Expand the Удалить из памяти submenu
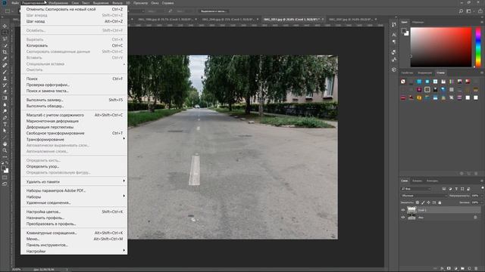Screen dimensions: 485x272 point(74,181)
